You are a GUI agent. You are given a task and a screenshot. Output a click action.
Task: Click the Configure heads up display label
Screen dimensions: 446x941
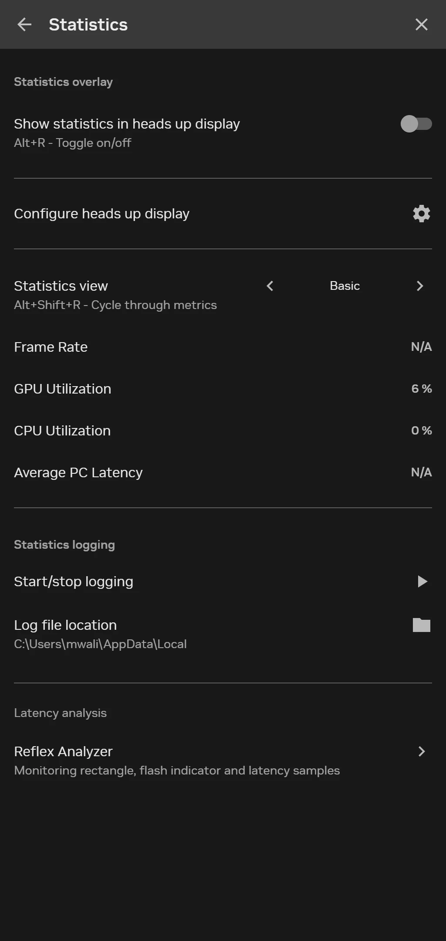coord(101,214)
